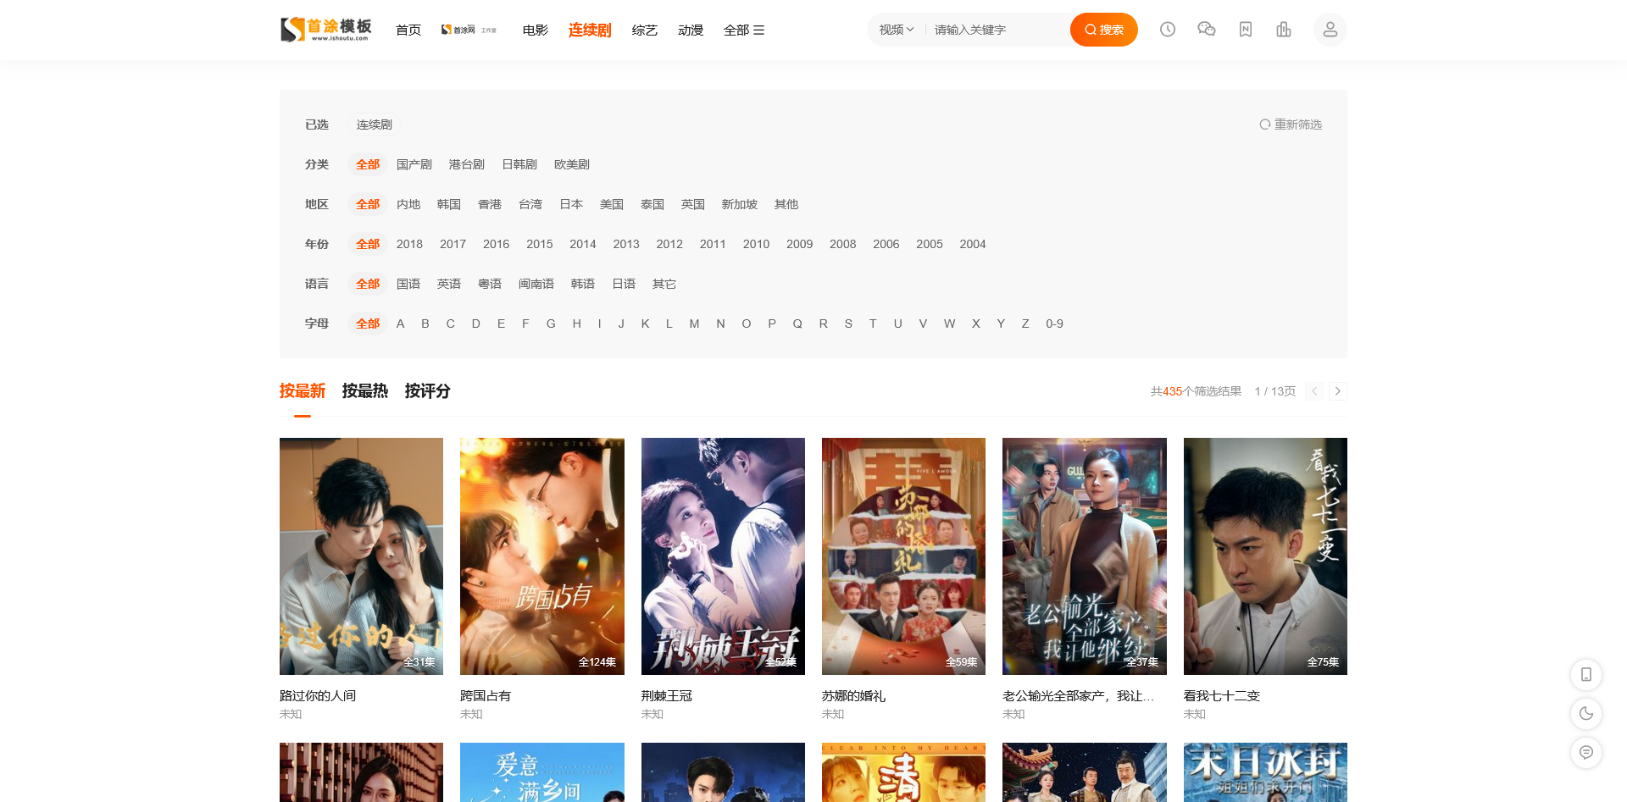Open the 末日冰封 poster in second row
This screenshot has height=802, width=1627.
pos(1265,772)
